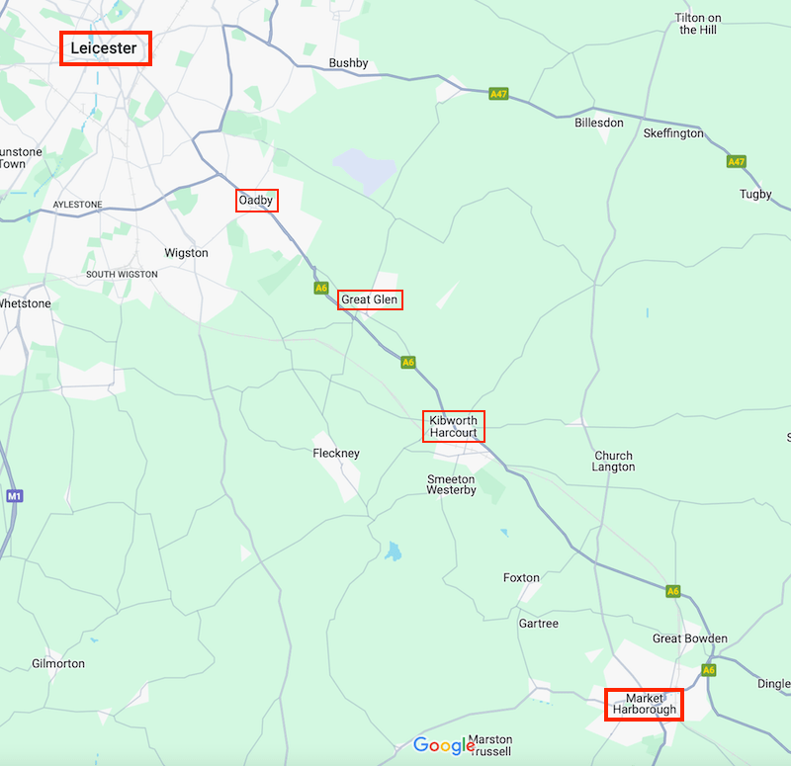Image resolution: width=791 pixels, height=766 pixels.
Task: Select the Leicester city label
Action: coord(104,47)
